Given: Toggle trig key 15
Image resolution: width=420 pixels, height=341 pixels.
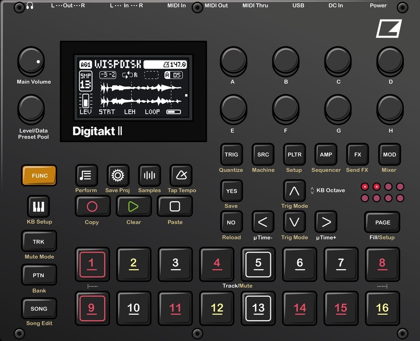Looking at the screenshot, I should coord(341,308).
